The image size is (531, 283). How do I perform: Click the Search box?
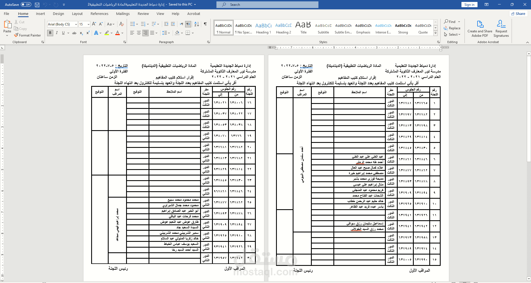[267, 4]
